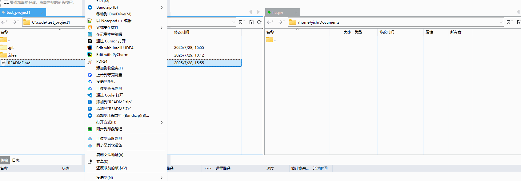This screenshot has height=181, width=521.
Task: Click the cloud icon beside 发送到手机
Action: point(90,82)
